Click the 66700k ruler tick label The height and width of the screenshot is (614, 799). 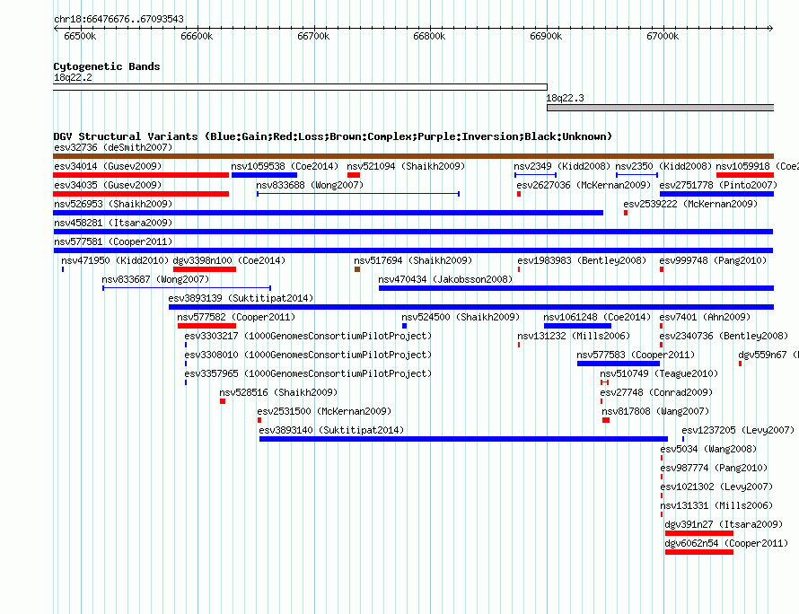coord(313,36)
